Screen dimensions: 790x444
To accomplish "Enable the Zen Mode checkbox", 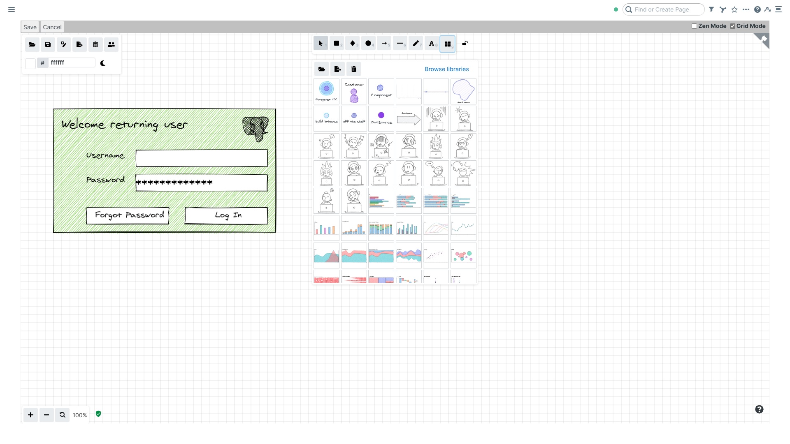I will pos(695,26).
